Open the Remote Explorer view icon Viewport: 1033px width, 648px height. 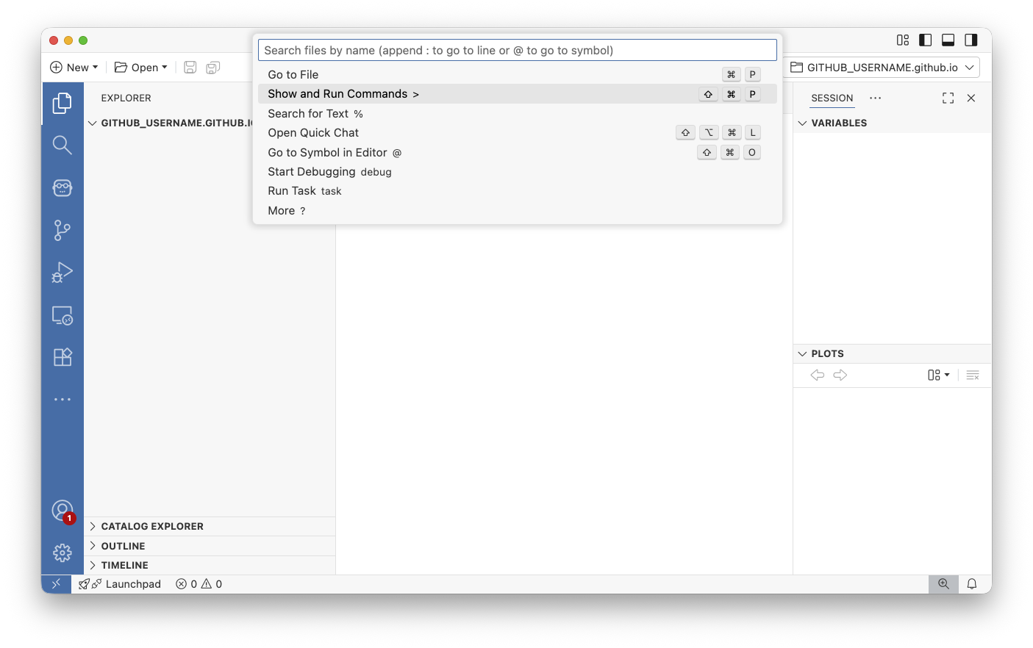coord(62,315)
